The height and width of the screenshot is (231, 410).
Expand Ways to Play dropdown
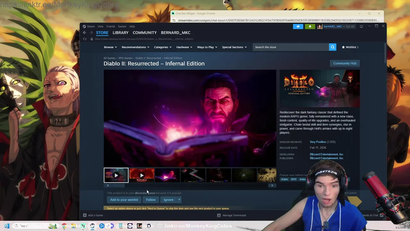207,47
